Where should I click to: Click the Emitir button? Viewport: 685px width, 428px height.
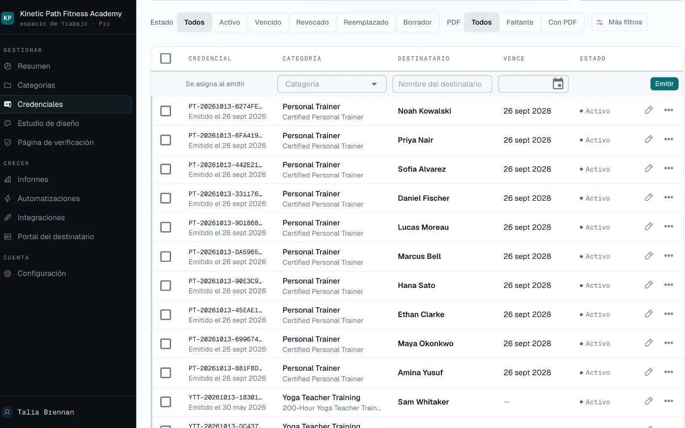pos(664,84)
